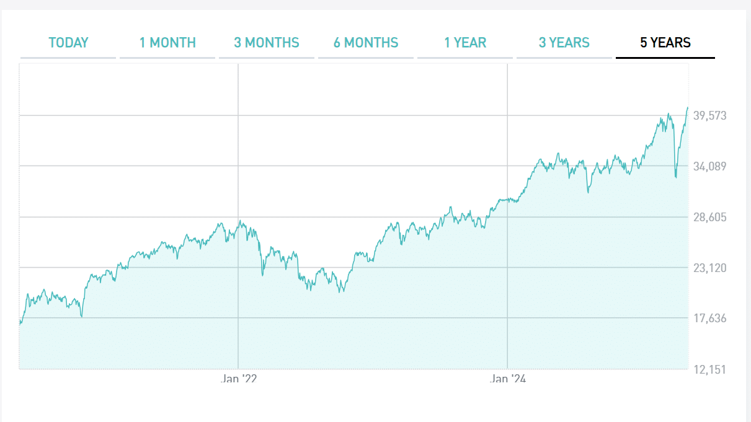The height and width of the screenshot is (422, 751).
Task: Click the chart line's starting point at far left
Action: pos(20,323)
